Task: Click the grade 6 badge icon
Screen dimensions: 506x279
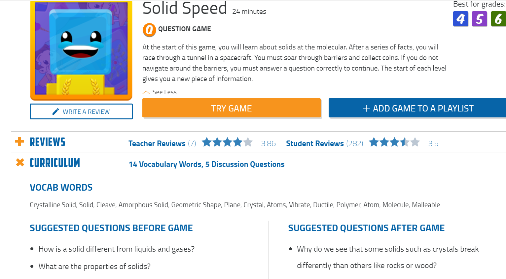Action: pos(498,19)
